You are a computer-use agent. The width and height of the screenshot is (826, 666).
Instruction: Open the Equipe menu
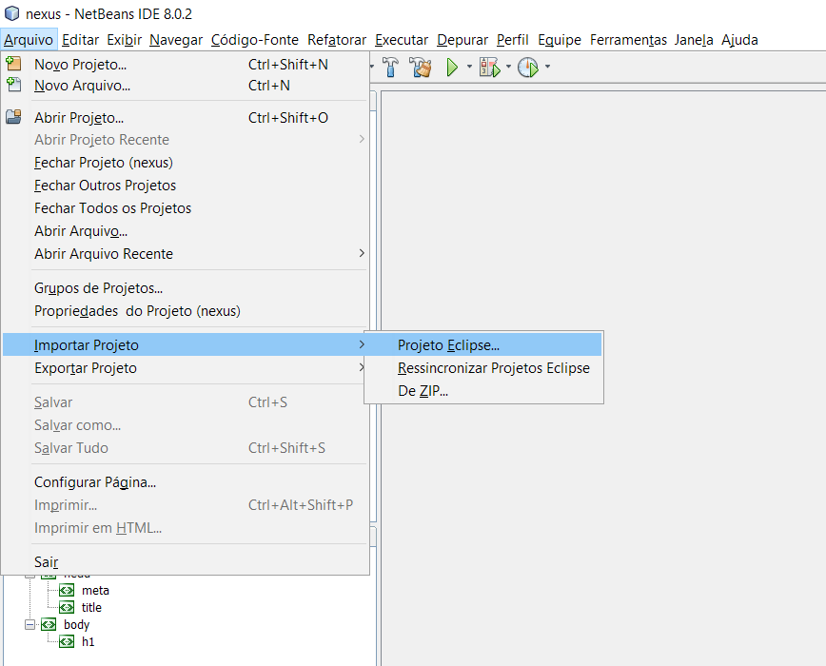[x=560, y=40]
